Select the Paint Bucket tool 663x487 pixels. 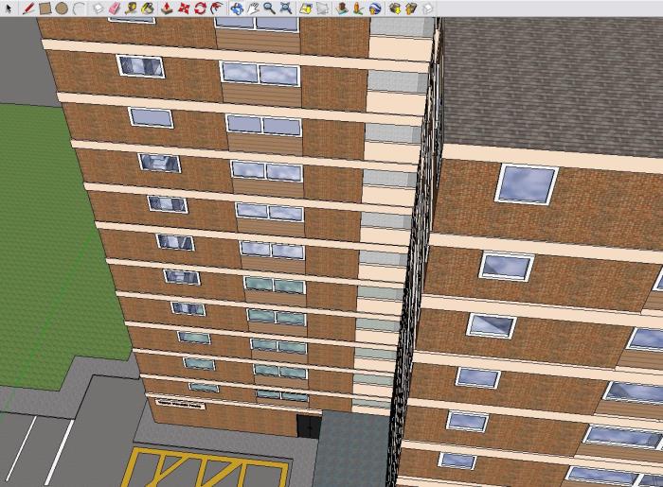coord(147,8)
